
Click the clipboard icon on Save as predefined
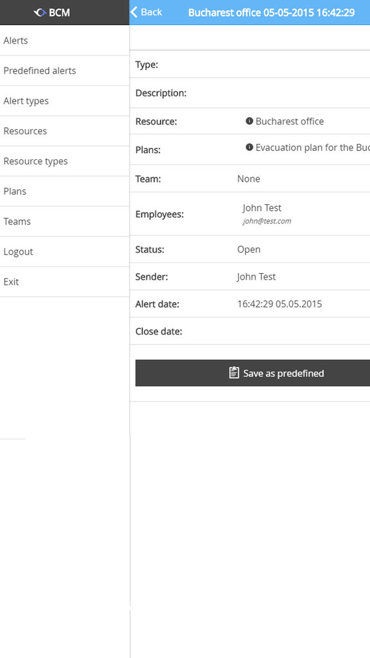(x=234, y=373)
